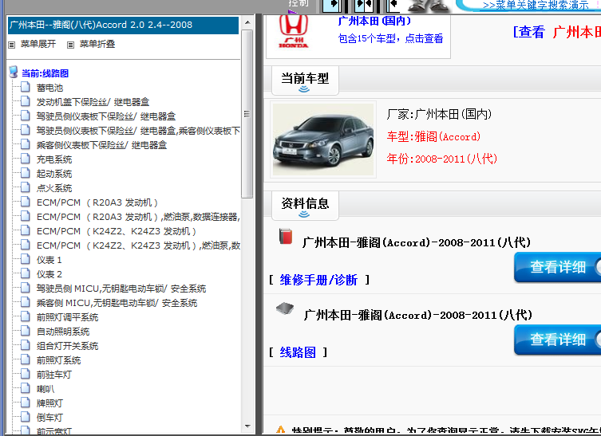Toggle the chevron under 资料信息
The image size is (601, 436).
tap(304, 214)
